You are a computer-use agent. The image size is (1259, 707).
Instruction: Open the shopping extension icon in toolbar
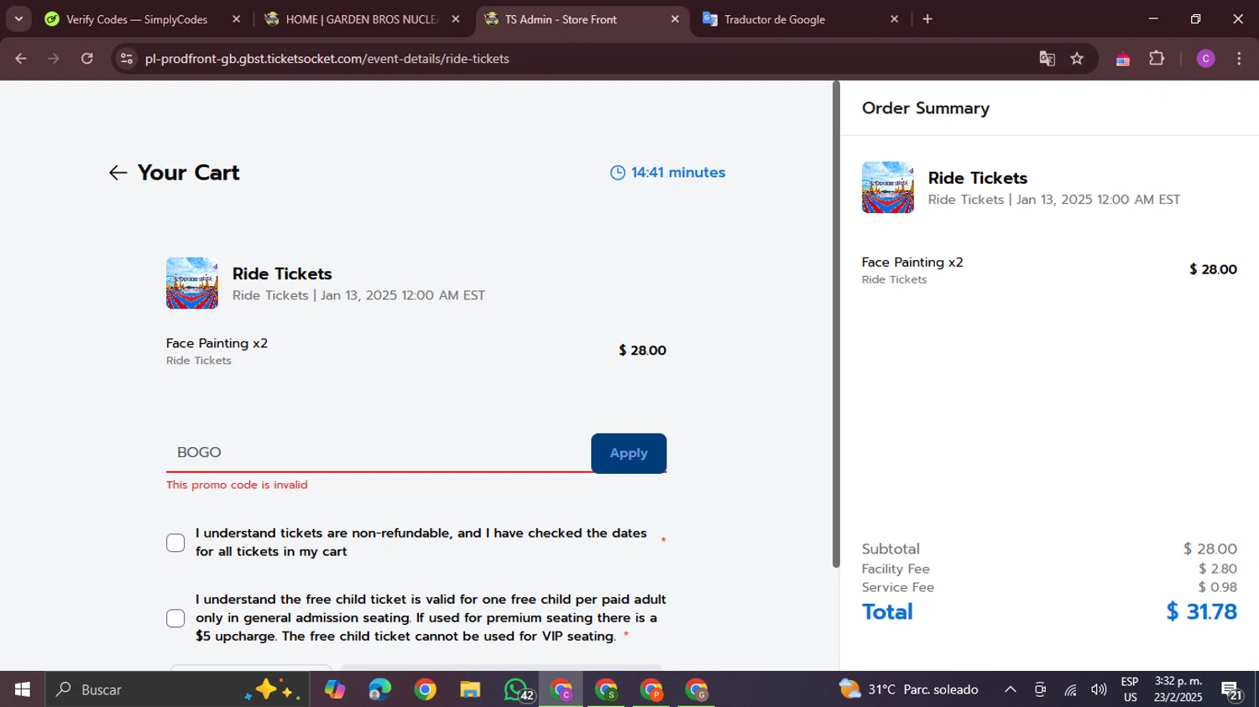coord(1122,59)
